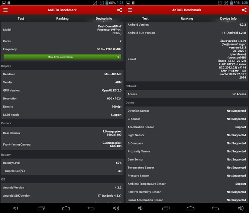
Task: Tap back arrow on left screen nav bar
Action: 91,208
